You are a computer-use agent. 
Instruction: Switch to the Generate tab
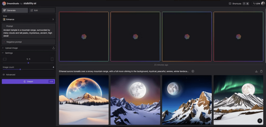coord(15,10)
